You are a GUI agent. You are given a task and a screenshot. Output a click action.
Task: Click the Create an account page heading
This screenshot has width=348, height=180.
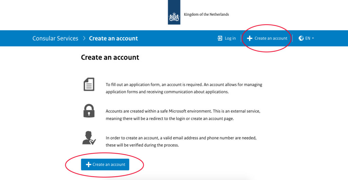110,57
